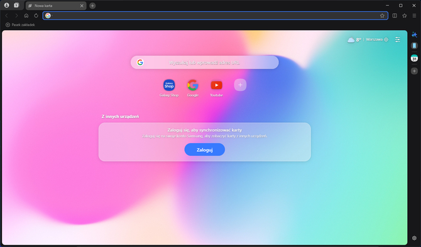The image size is (421, 247).
Task: Open the browser hamburger menu
Action: pos(414,16)
